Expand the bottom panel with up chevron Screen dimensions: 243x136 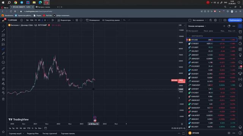pos(179,133)
